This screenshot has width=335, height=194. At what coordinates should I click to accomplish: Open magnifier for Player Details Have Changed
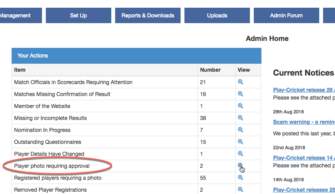tap(240, 154)
